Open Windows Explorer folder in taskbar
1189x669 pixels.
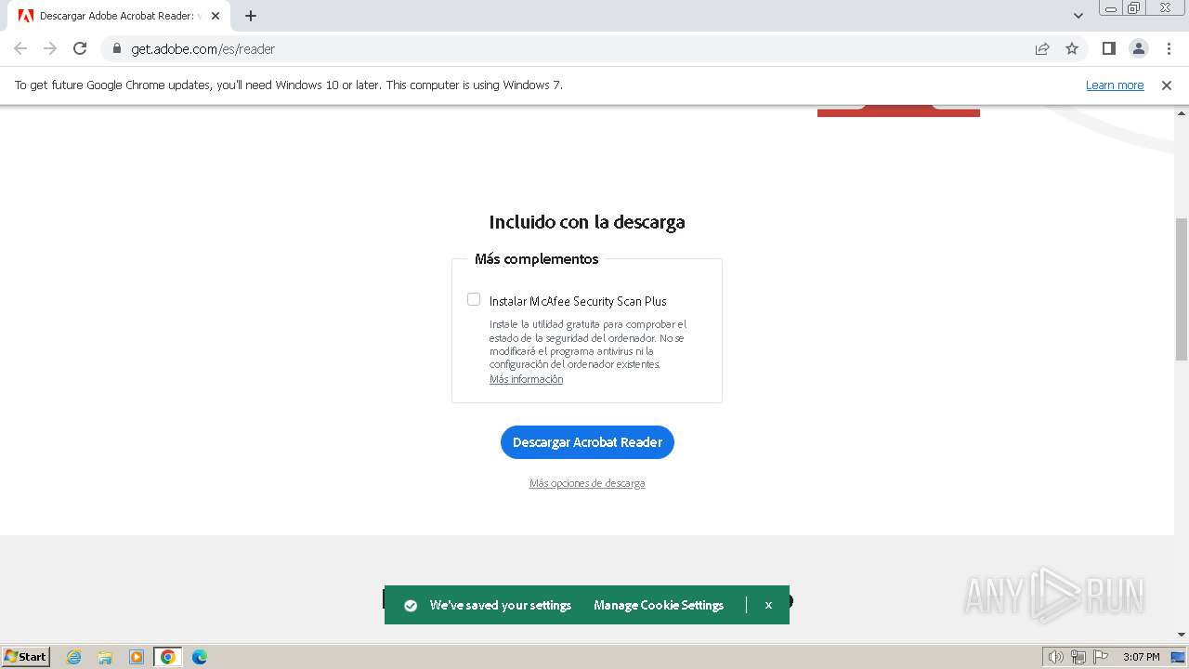point(105,657)
